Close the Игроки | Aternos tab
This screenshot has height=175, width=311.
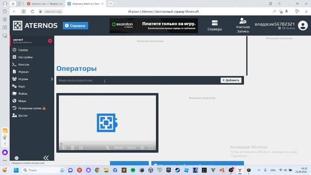(103, 4)
